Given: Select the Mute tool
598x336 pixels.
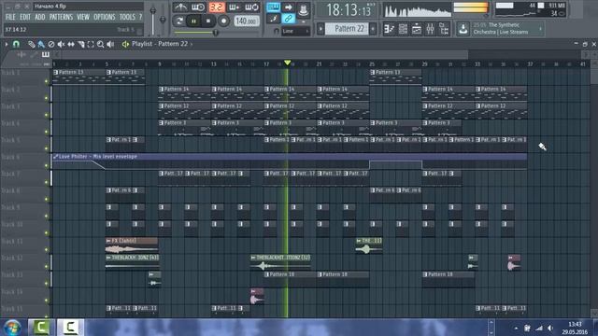Looking at the screenshot, I should click(x=61, y=45).
